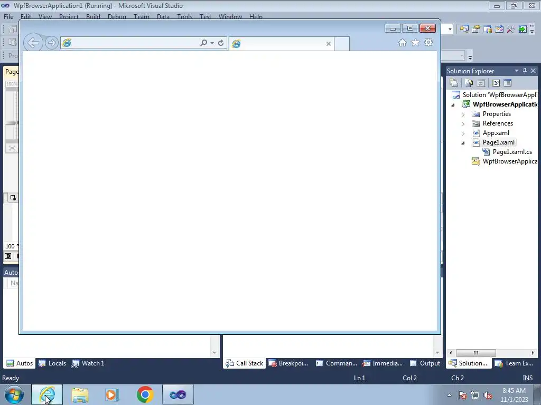Image resolution: width=541 pixels, height=405 pixels.
Task: Select Page1.xaml in Solution Explorer
Action: click(x=499, y=142)
